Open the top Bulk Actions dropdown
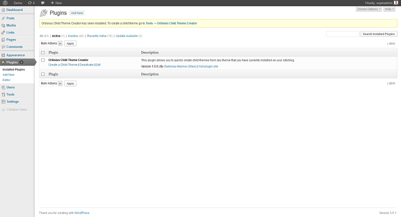The width and height of the screenshot is (401, 217). click(51, 43)
